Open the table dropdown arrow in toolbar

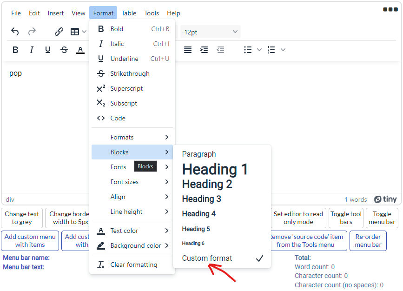pos(84,32)
